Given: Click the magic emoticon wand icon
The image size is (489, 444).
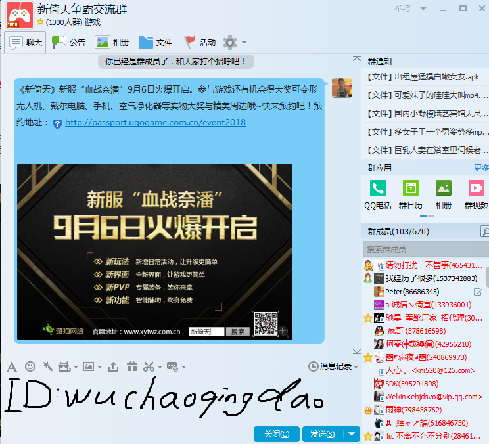Looking at the screenshot, I should click(47, 366).
